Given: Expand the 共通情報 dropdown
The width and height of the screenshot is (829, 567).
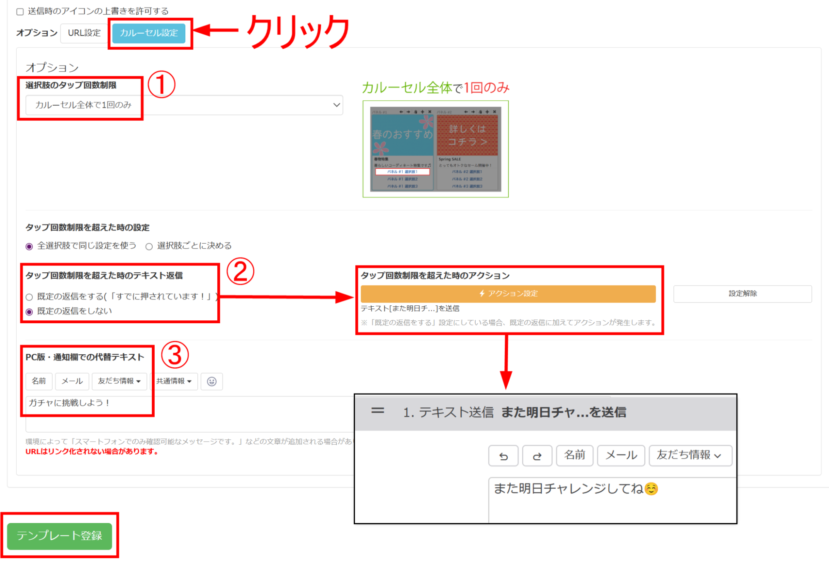Looking at the screenshot, I should pos(174,381).
